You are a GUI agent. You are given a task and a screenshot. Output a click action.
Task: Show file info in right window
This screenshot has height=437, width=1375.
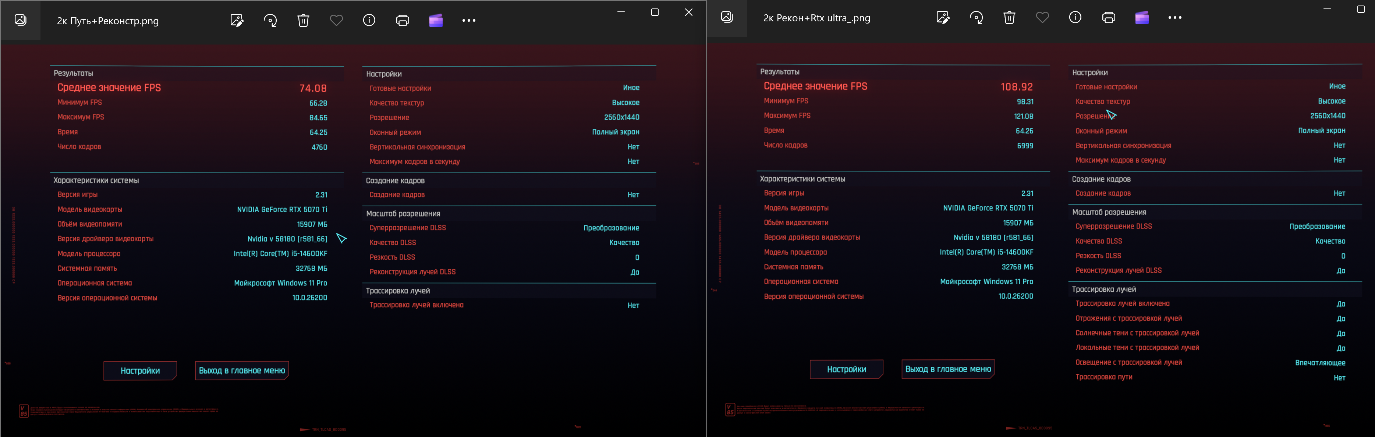pyautogui.click(x=1075, y=18)
